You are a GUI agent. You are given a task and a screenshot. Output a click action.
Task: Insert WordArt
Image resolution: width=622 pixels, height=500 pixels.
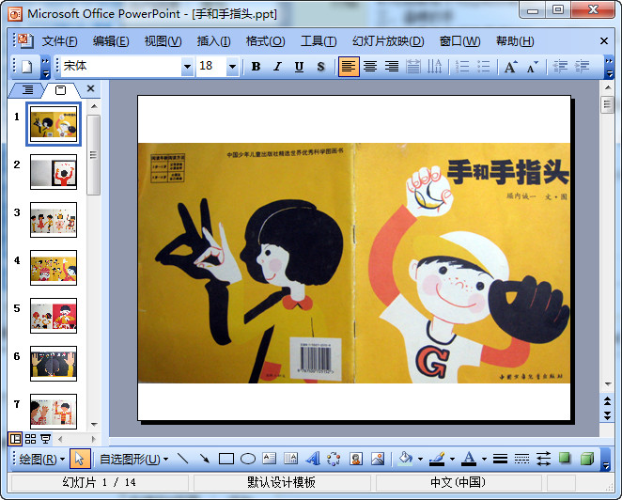[x=313, y=460]
